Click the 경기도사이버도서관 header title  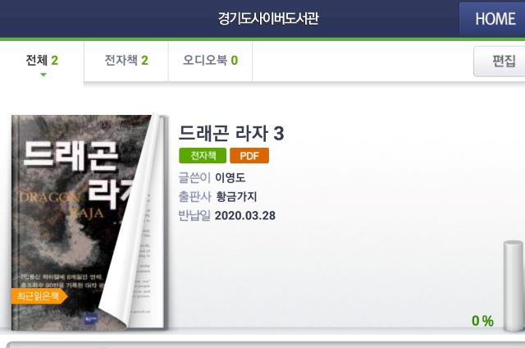(x=268, y=18)
